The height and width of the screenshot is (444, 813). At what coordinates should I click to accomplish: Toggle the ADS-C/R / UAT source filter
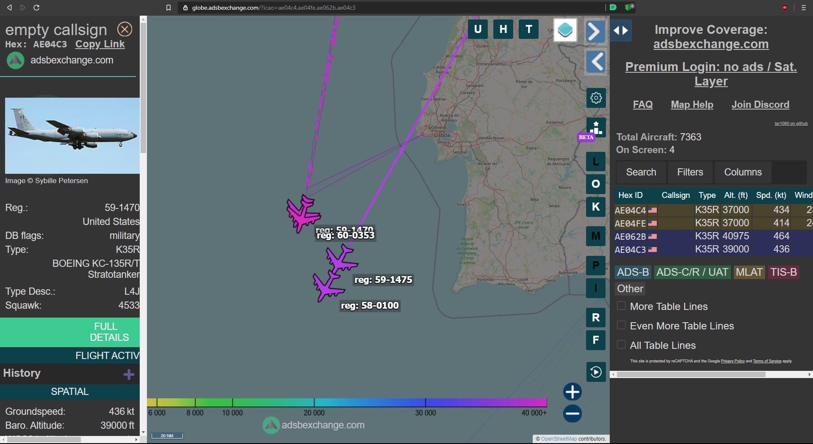692,272
